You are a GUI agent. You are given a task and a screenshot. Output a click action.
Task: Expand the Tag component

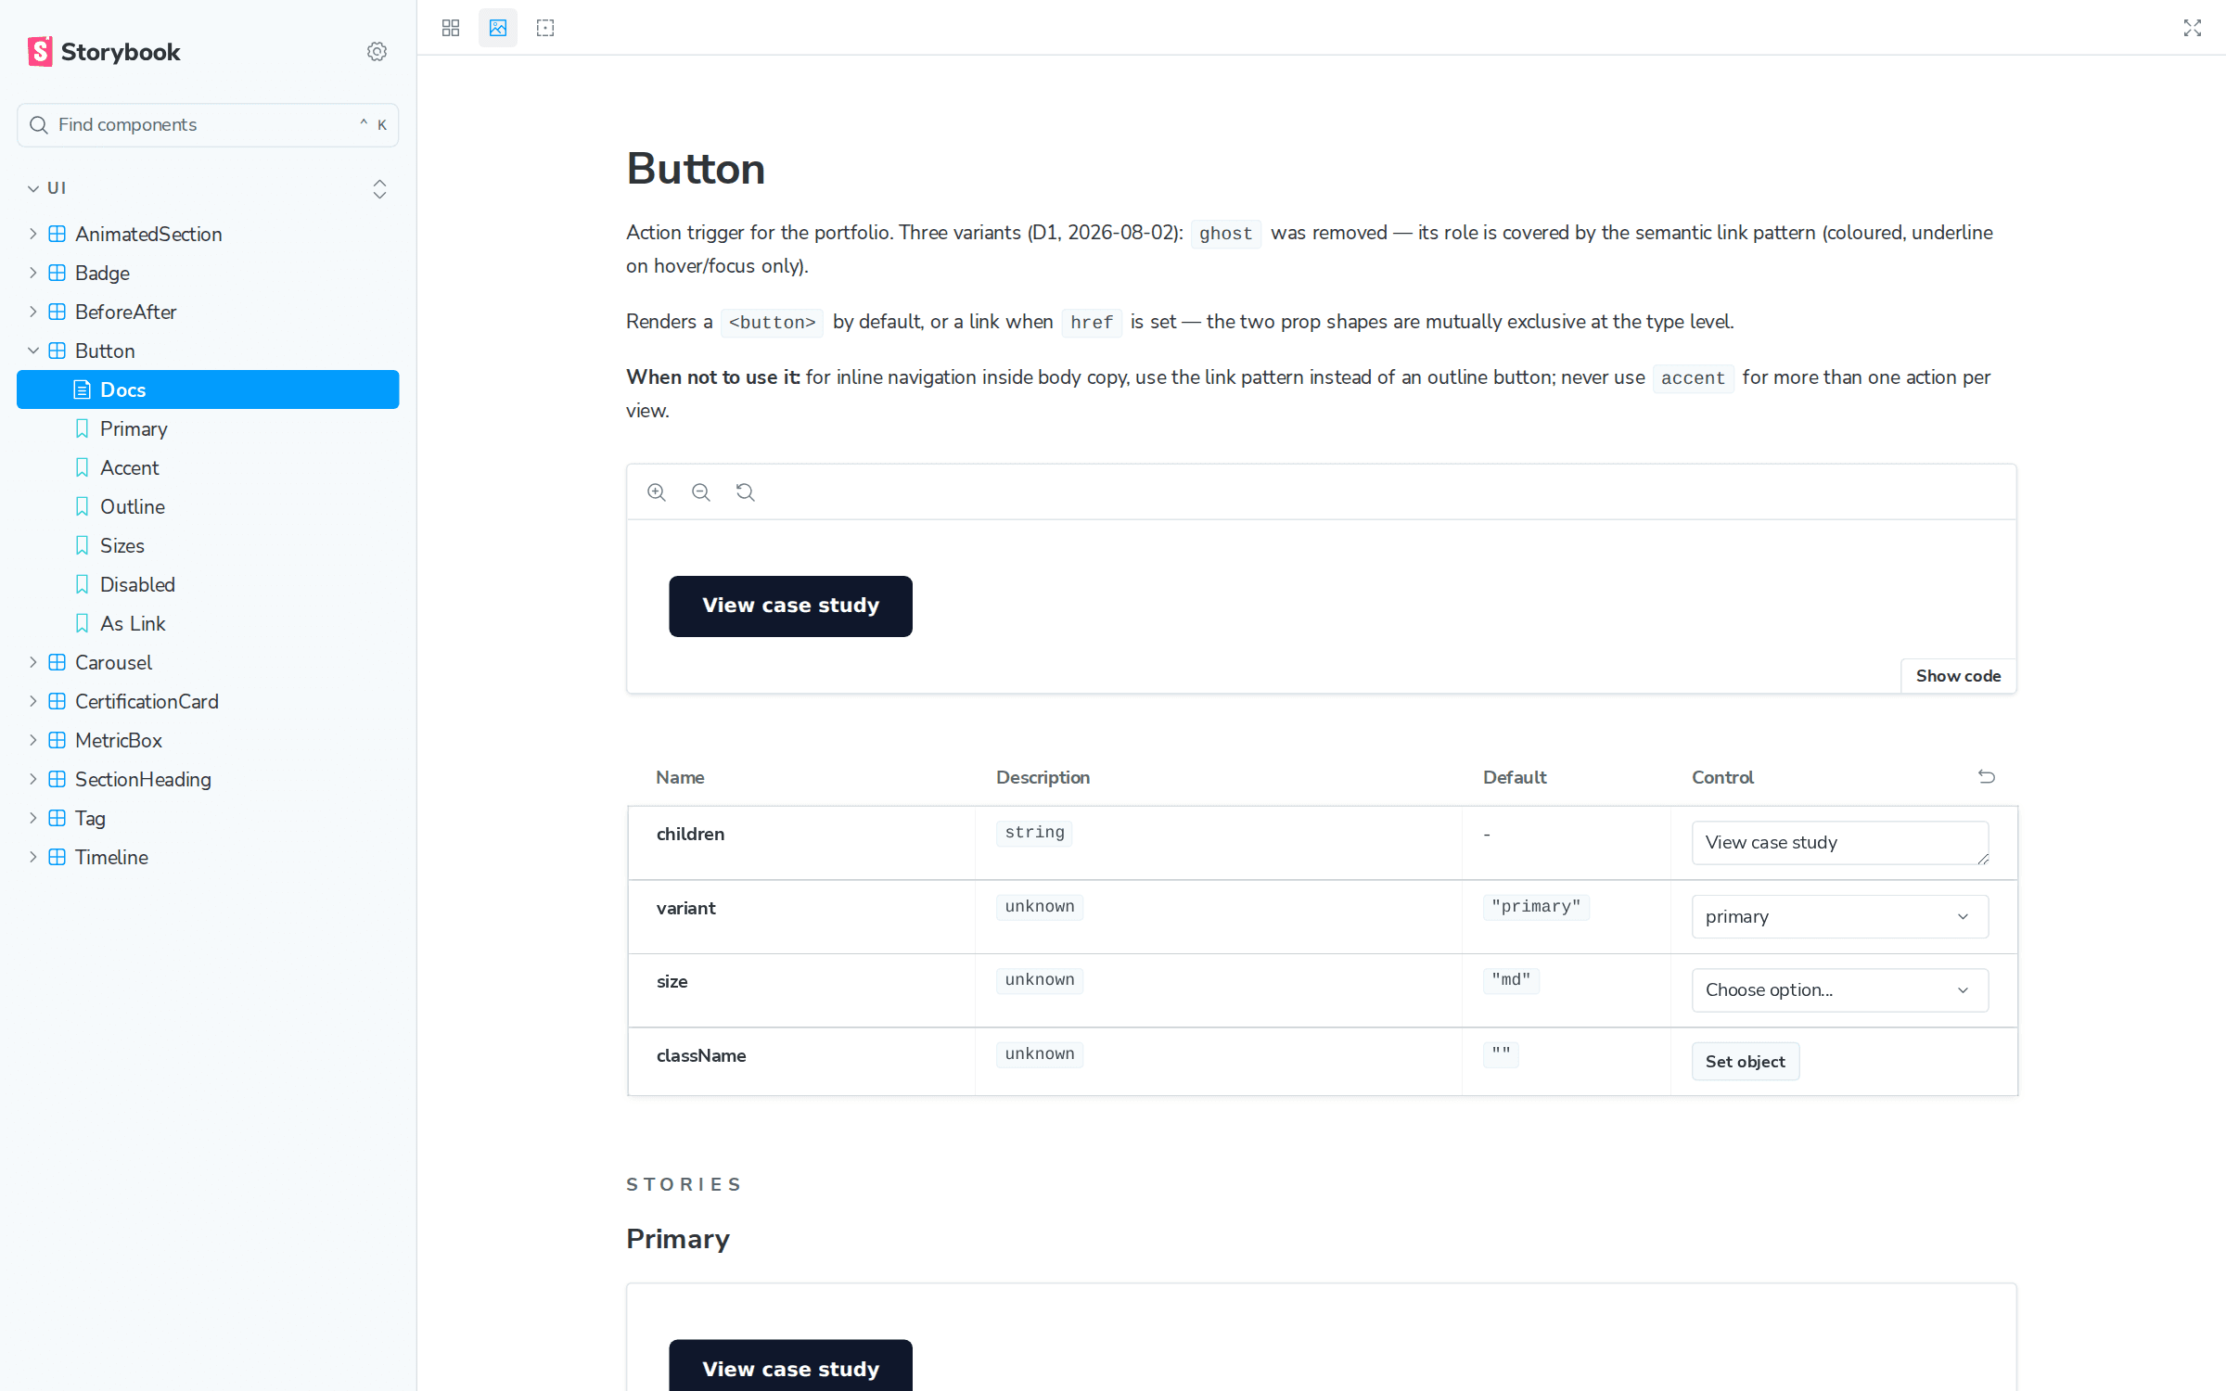tap(33, 818)
